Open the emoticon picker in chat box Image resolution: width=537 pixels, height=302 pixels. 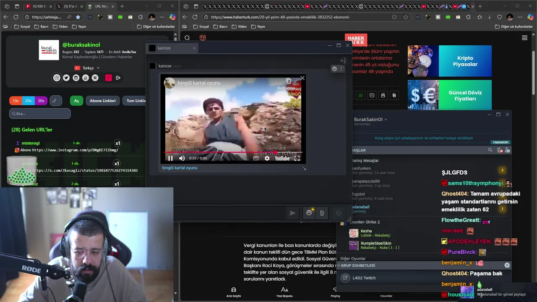pos(309,213)
